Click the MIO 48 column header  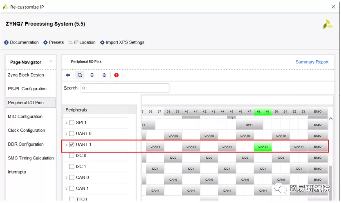[x=259, y=111]
